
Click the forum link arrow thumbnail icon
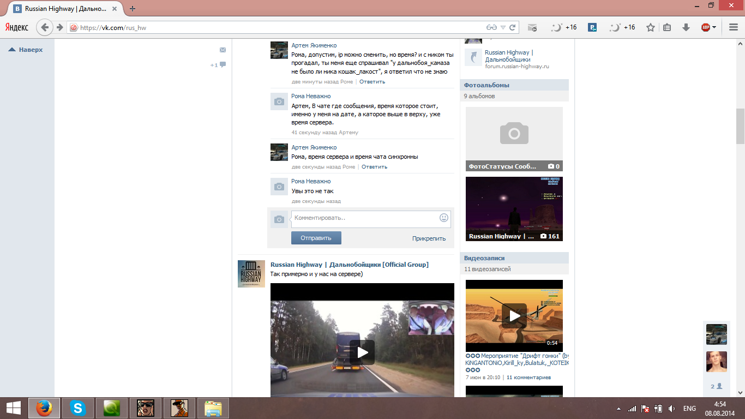click(473, 57)
